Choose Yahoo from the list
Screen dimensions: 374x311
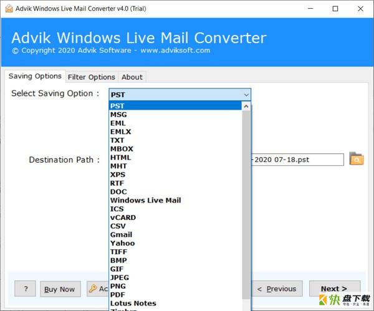[x=175, y=243]
